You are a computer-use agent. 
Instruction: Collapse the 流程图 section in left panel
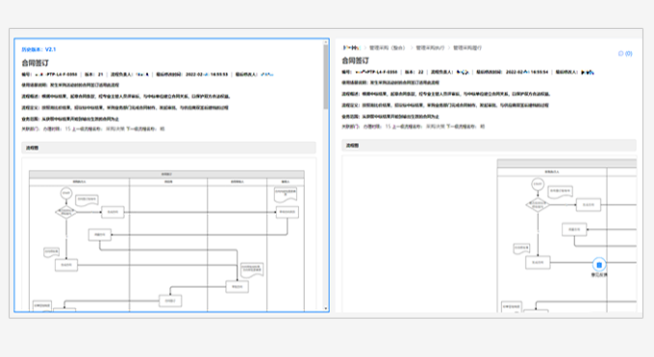coord(168,148)
